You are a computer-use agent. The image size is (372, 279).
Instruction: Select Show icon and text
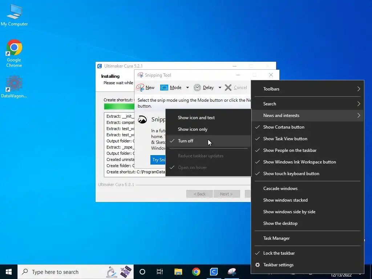208,118
